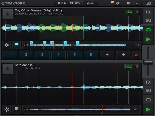Tap the DJ K1RILL and DJ Kriket artist text
Screen dimensions: 155x116
pos(30,14)
